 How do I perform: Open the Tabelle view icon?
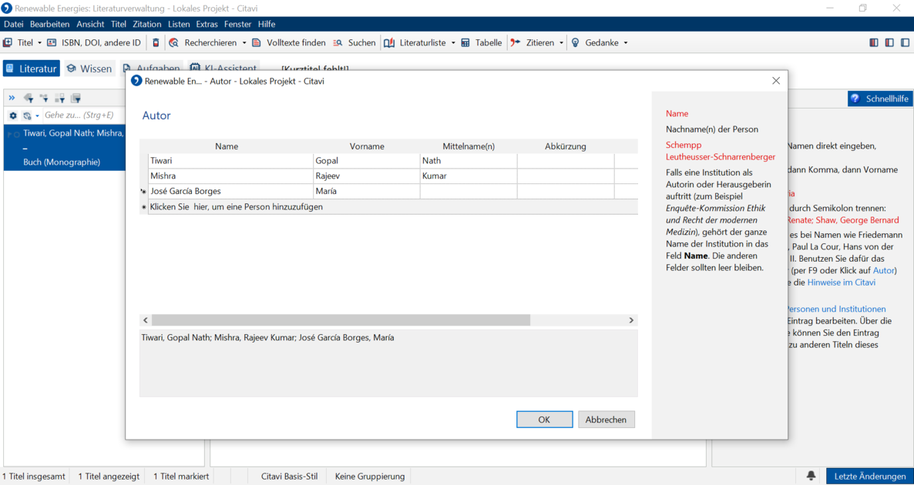click(465, 42)
